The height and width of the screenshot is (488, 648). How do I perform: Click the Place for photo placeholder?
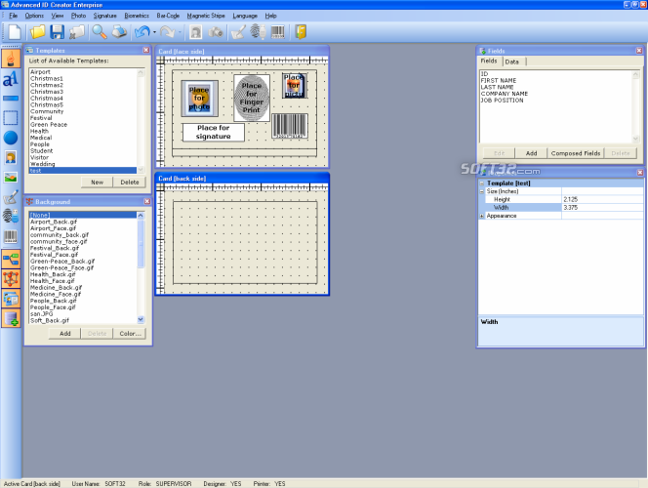tap(200, 99)
